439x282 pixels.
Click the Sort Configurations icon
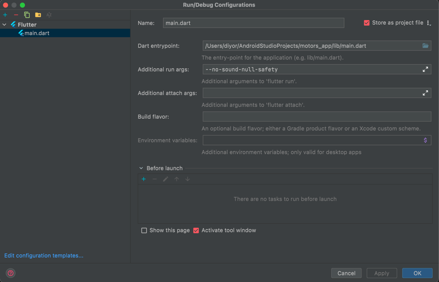click(49, 15)
